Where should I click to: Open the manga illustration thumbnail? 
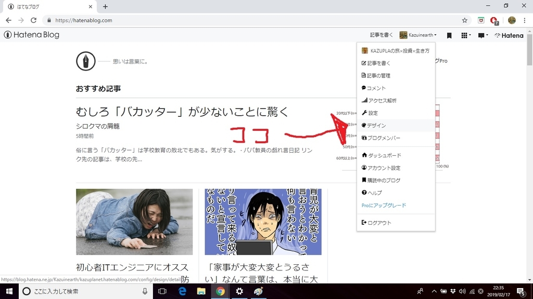[x=263, y=222]
